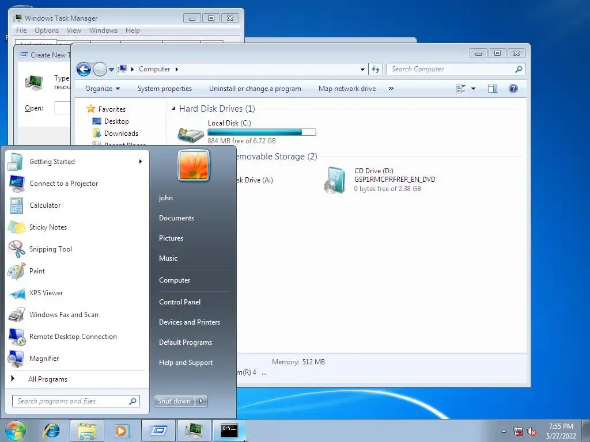
Task: Expand the Computer breadcrumb arrow
Action: (x=176, y=69)
